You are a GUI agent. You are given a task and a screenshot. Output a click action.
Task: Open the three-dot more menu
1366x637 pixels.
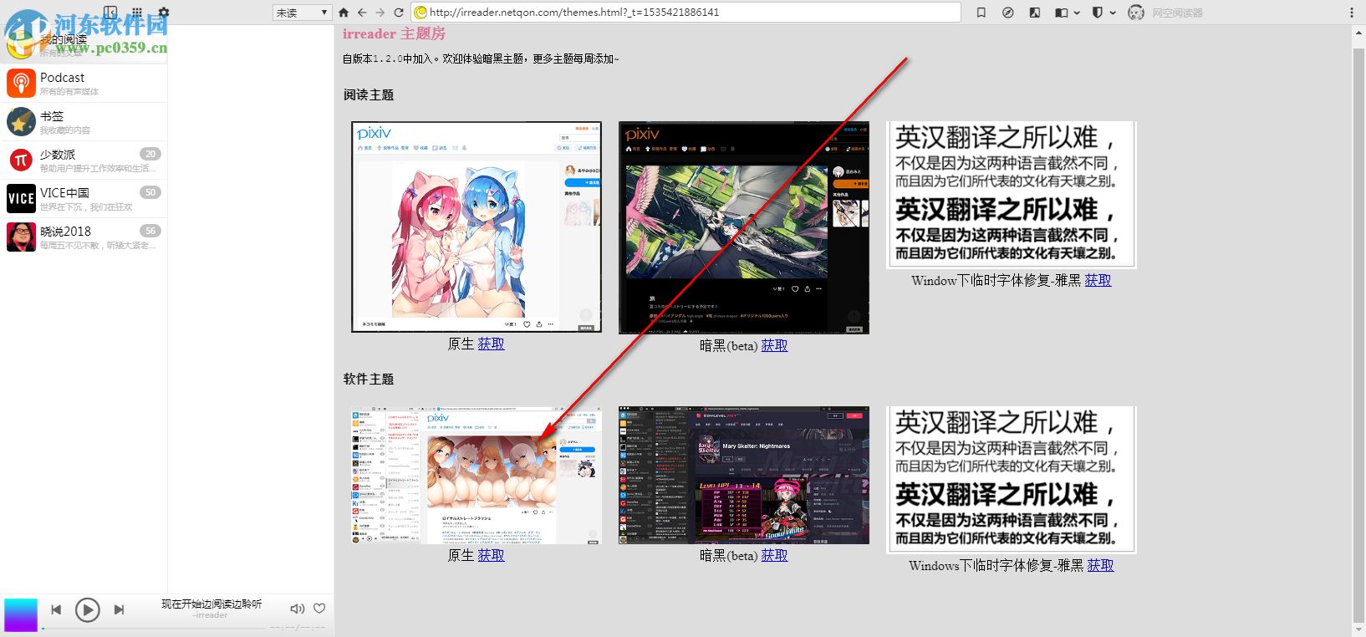pos(1353,13)
